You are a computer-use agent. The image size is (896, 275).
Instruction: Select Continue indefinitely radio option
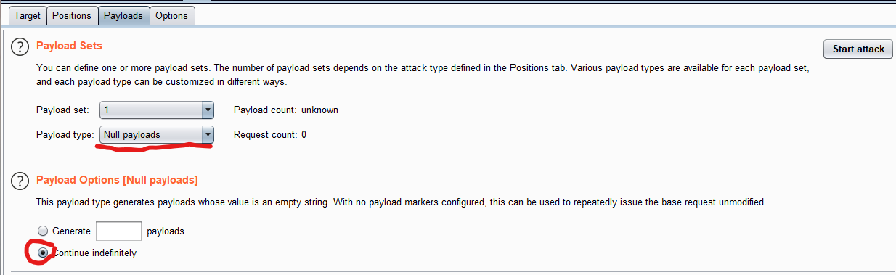point(43,253)
